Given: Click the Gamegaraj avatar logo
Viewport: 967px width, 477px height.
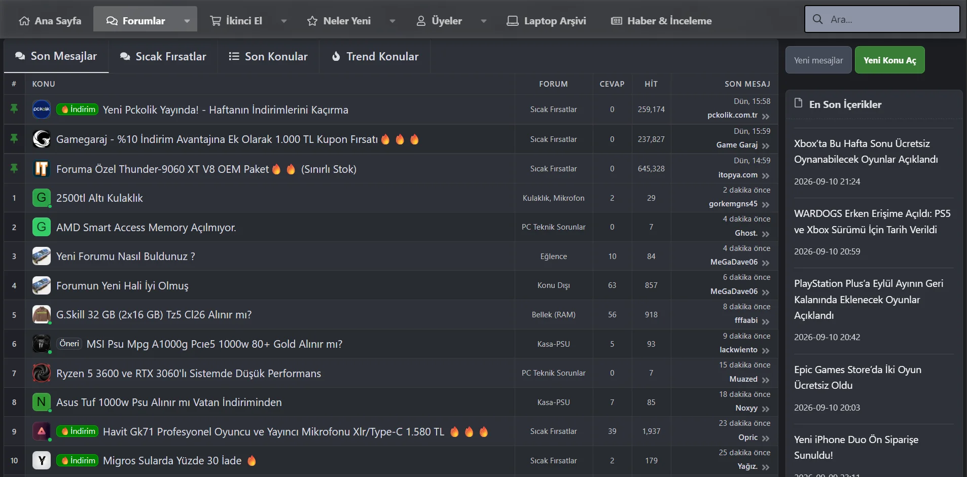Looking at the screenshot, I should coord(42,139).
